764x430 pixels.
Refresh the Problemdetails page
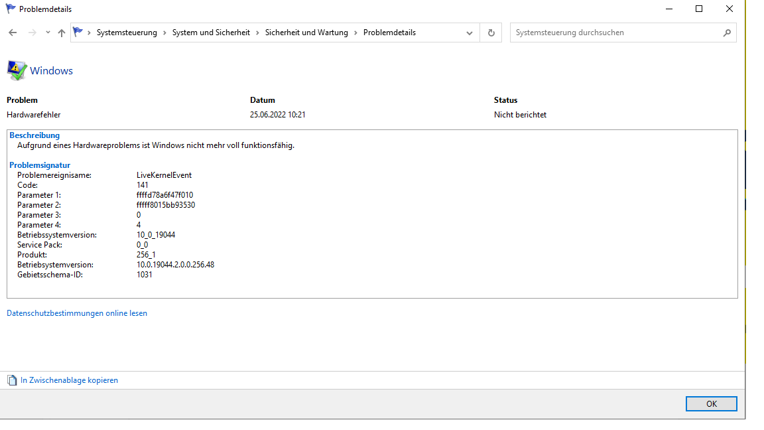tap(491, 33)
